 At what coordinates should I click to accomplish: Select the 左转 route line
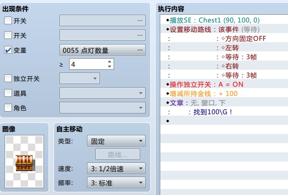[224, 48]
